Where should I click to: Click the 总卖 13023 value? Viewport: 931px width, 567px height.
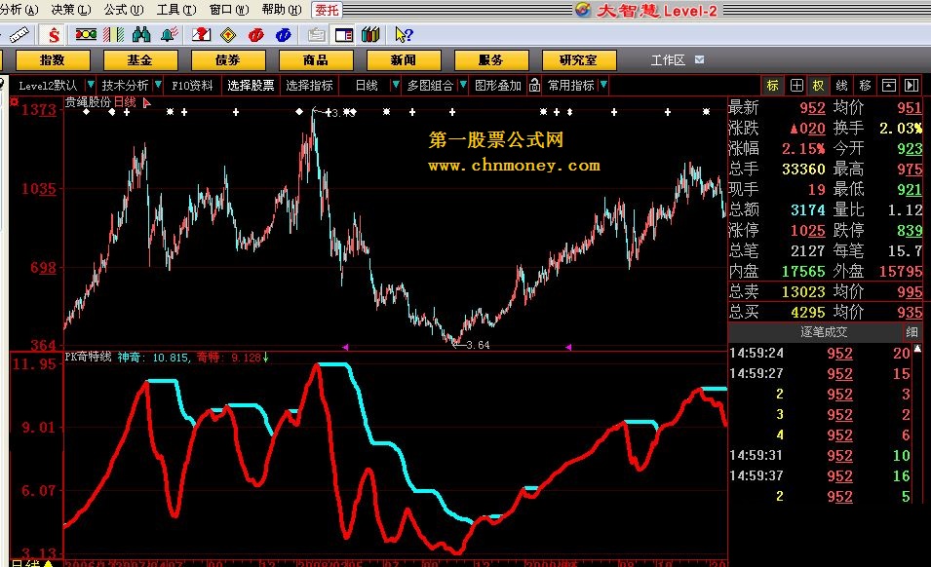point(802,291)
